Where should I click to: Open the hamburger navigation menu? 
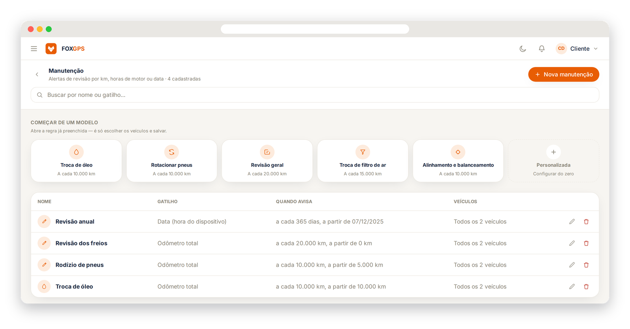(x=34, y=49)
